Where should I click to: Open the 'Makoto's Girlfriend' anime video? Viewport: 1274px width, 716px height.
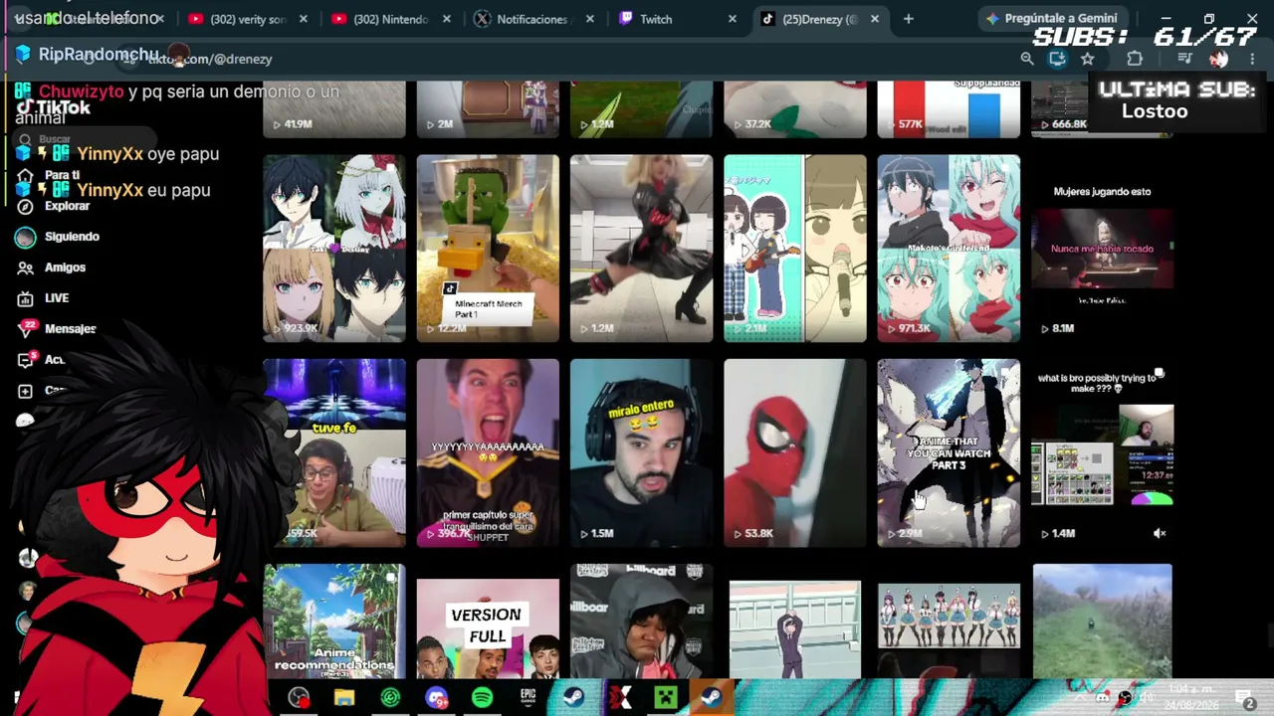pyautogui.click(x=949, y=248)
